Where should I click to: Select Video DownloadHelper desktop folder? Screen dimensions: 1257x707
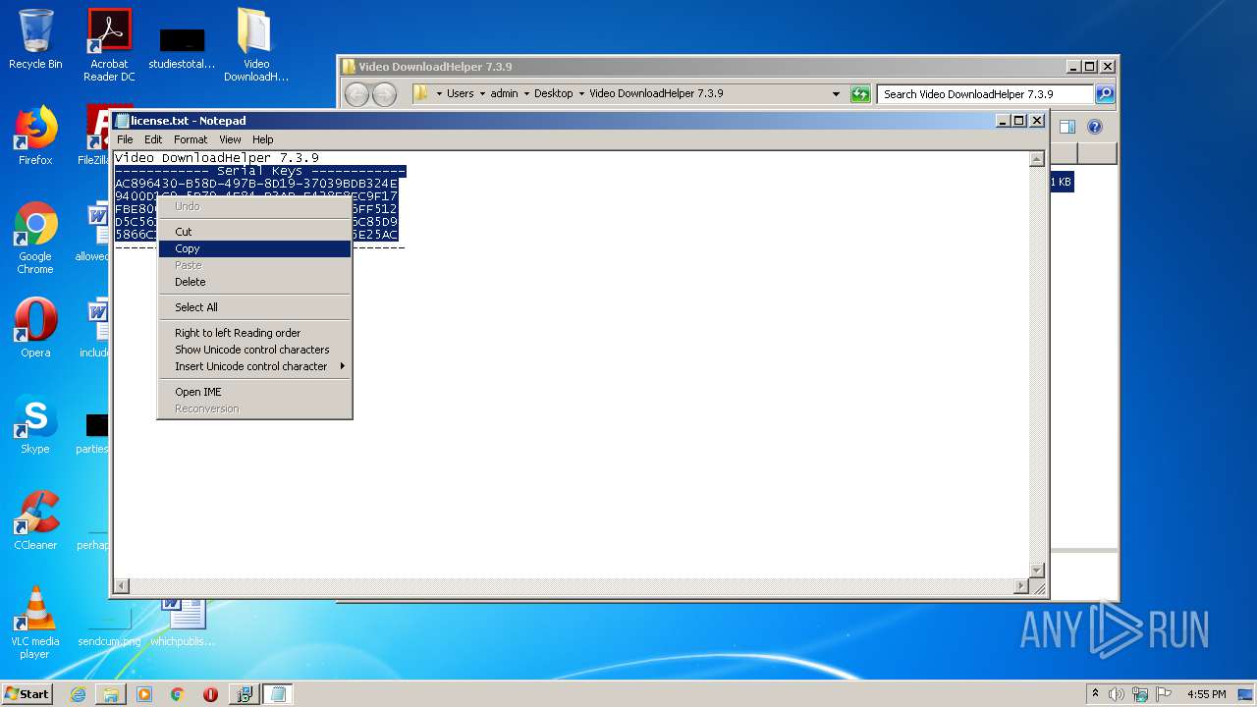click(255, 45)
